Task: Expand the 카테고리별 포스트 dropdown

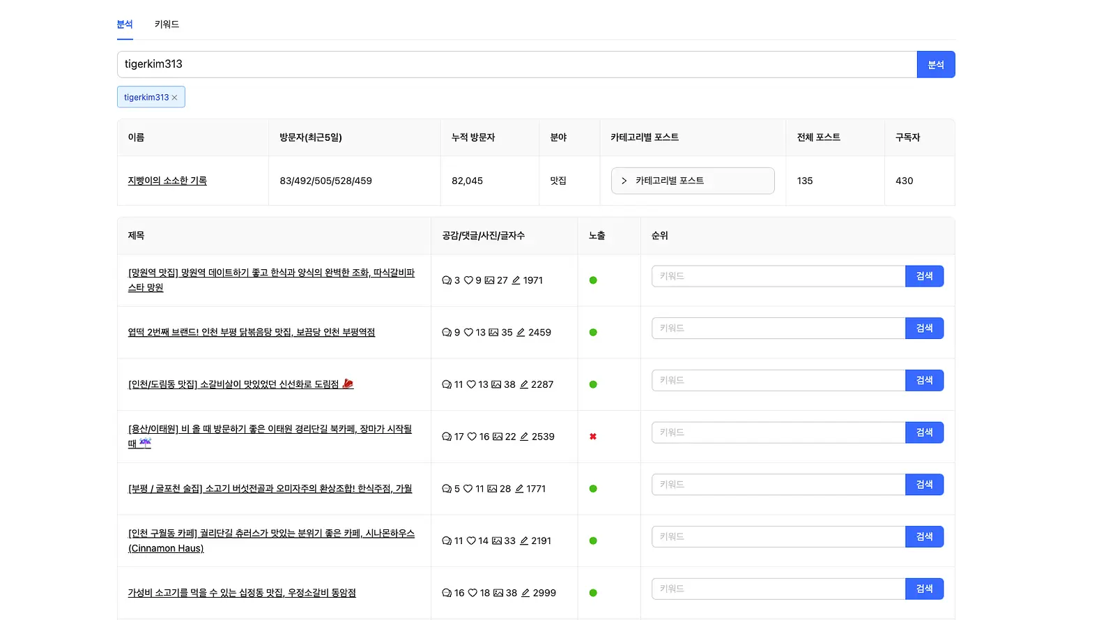Action: click(693, 181)
